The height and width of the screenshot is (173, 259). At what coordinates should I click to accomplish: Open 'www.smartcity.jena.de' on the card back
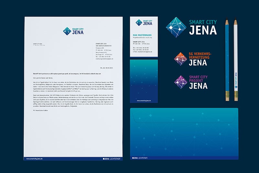coord(144,101)
